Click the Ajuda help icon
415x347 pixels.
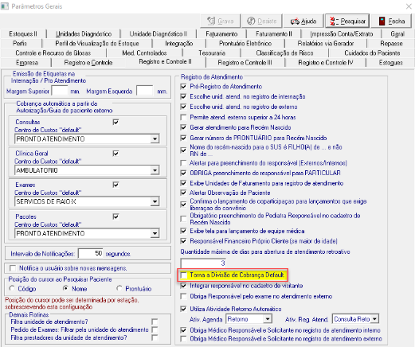click(x=295, y=21)
